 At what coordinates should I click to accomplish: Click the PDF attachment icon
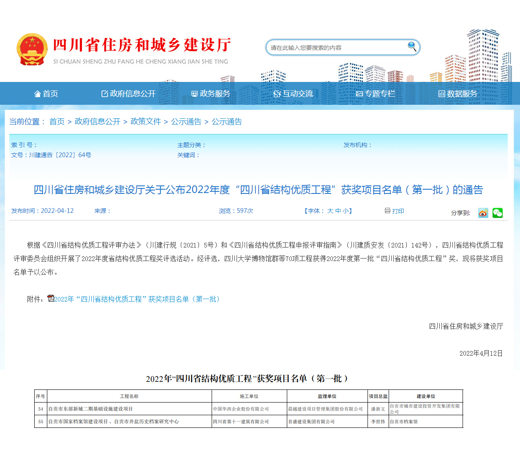click(x=51, y=298)
